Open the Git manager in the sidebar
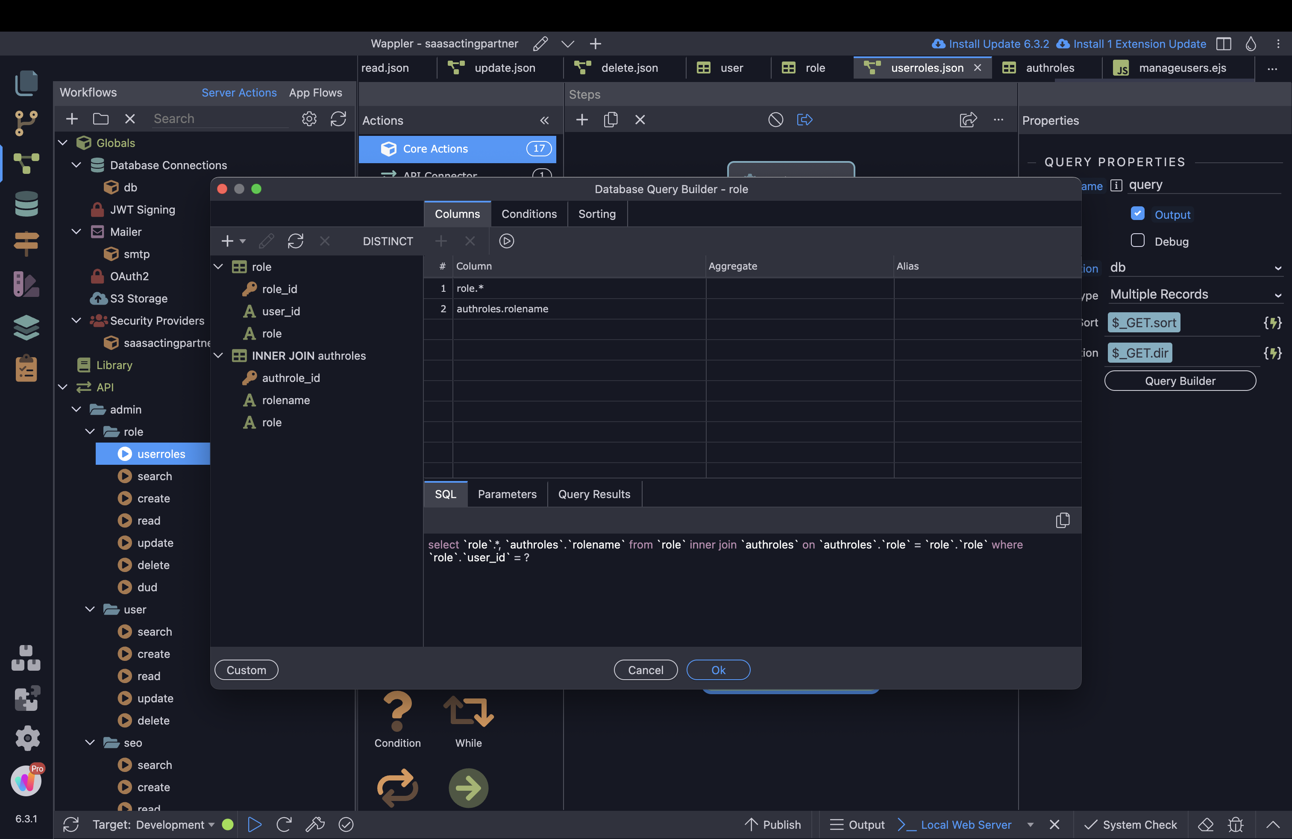Image resolution: width=1292 pixels, height=839 pixels. (x=26, y=123)
